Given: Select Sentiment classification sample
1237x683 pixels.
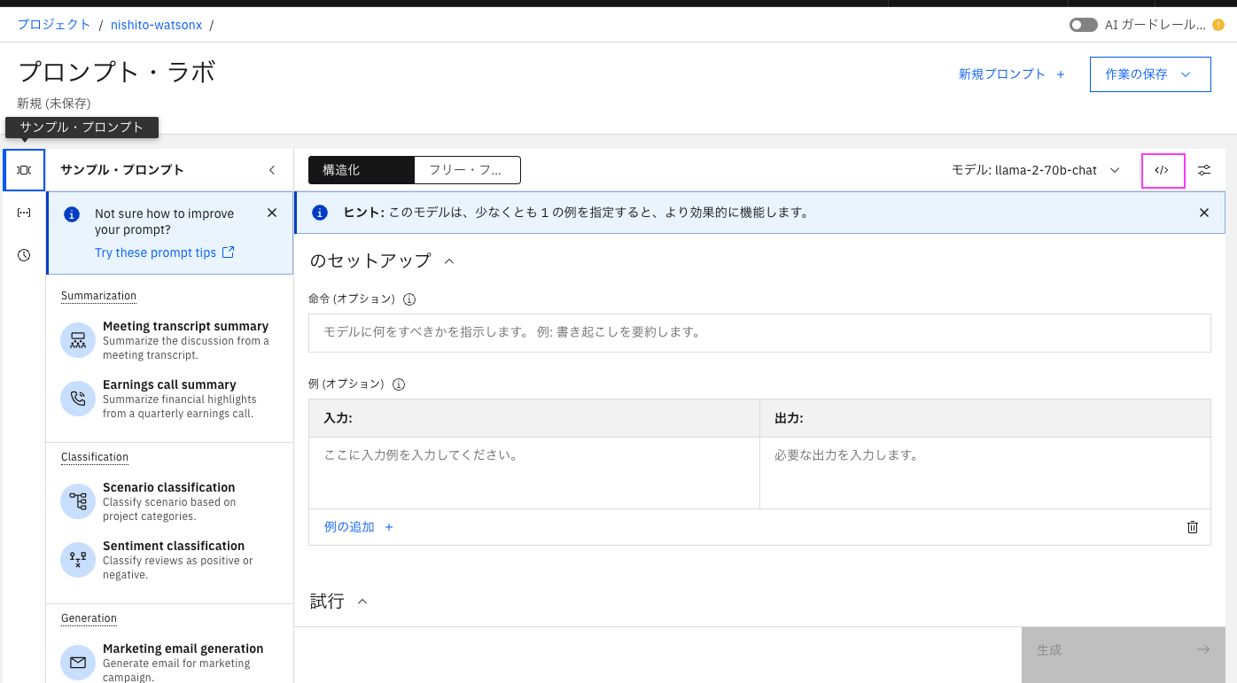Looking at the screenshot, I should coord(169,560).
